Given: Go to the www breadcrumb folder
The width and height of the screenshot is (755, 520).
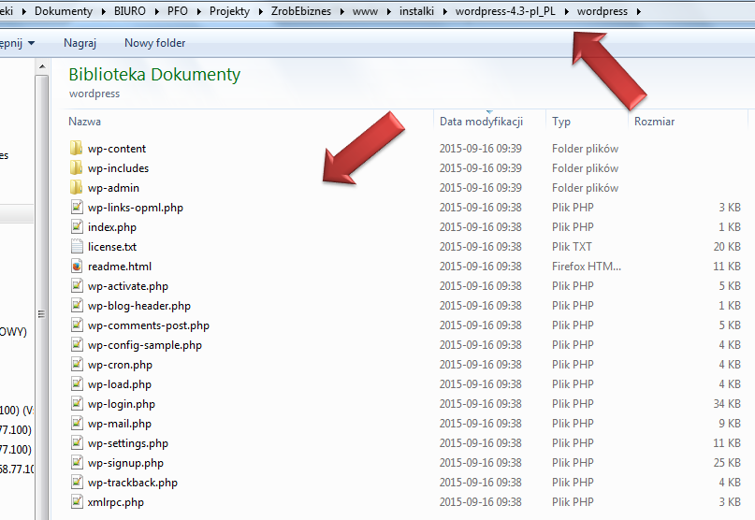Looking at the screenshot, I should click(365, 11).
